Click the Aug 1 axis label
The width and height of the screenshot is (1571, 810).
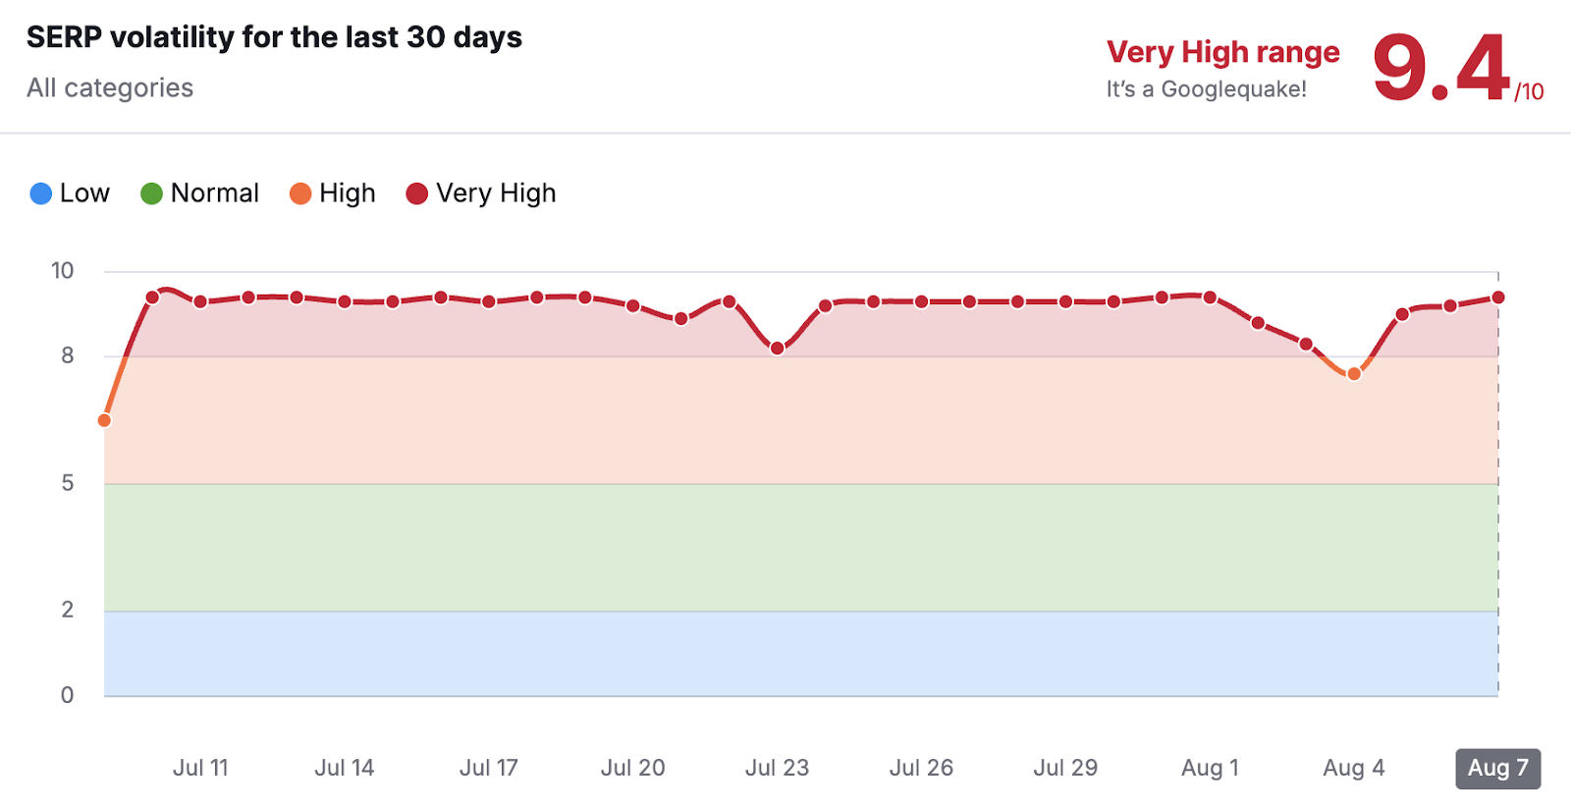pyautogui.click(x=1210, y=768)
